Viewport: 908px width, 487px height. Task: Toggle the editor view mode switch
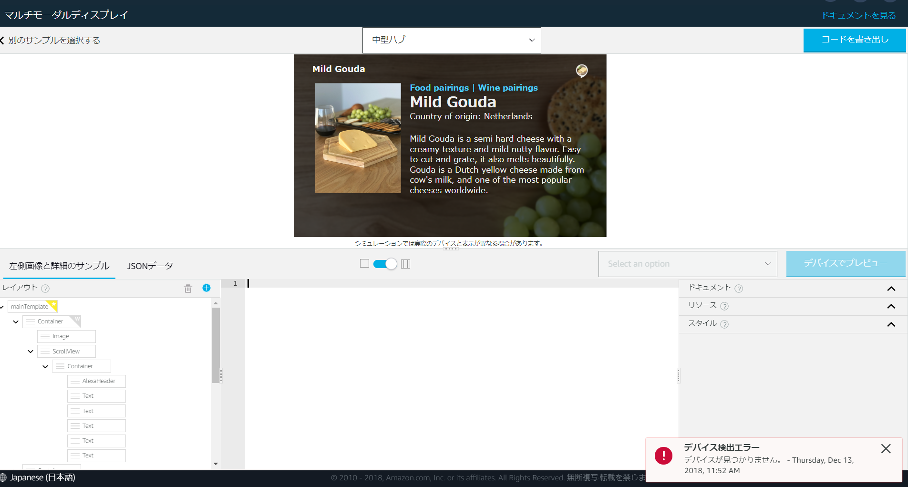(x=385, y=264)
